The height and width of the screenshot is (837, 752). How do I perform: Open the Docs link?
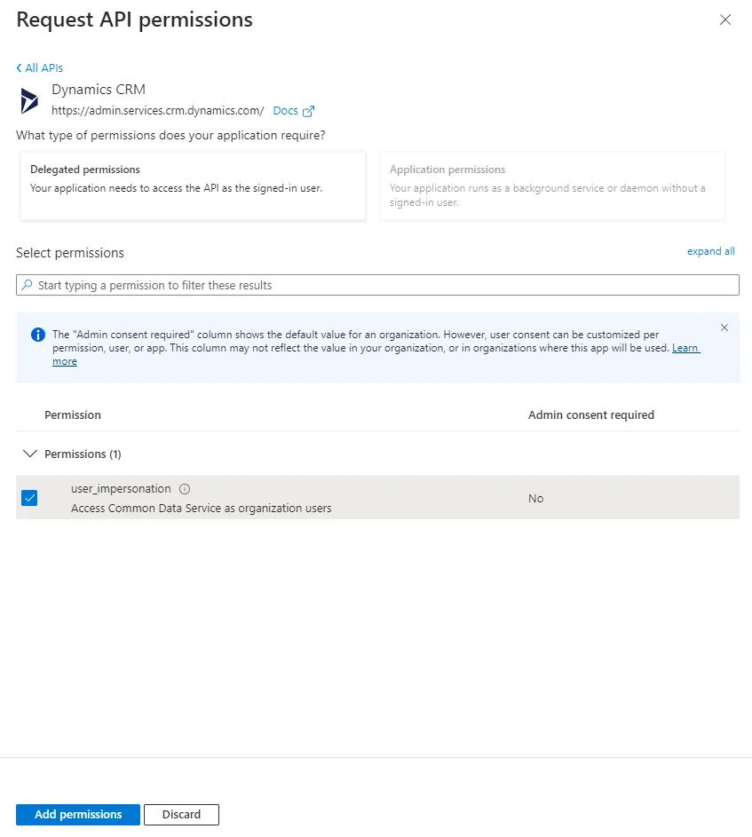286,111
